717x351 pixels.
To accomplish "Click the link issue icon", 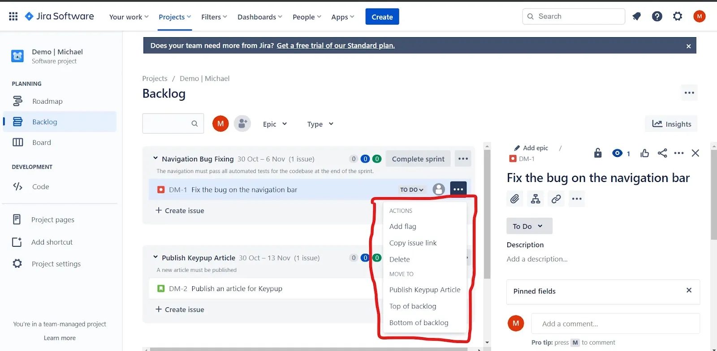I will click(x=556, y=199).
